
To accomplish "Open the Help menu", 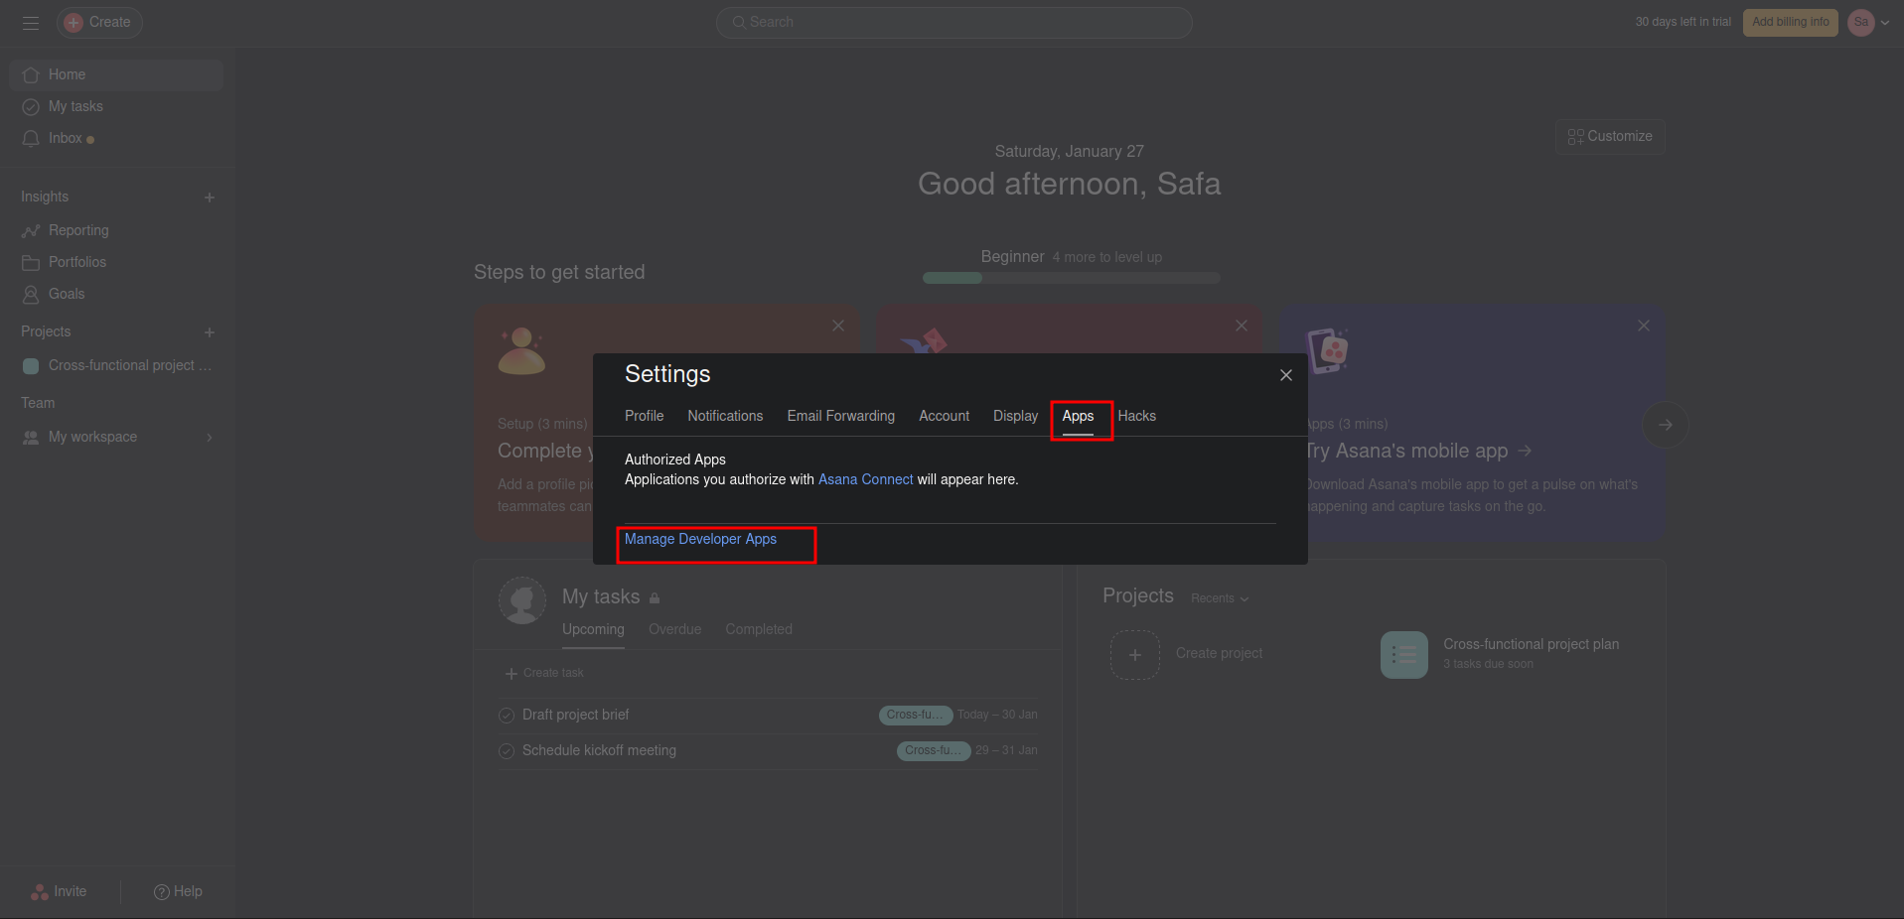I will [x=178, y=891].
